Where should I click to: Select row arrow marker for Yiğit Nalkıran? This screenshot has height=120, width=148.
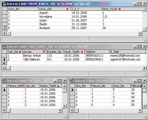[x=4, y=59]
